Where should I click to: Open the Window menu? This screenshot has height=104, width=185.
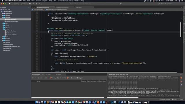[x=77, y=1]
